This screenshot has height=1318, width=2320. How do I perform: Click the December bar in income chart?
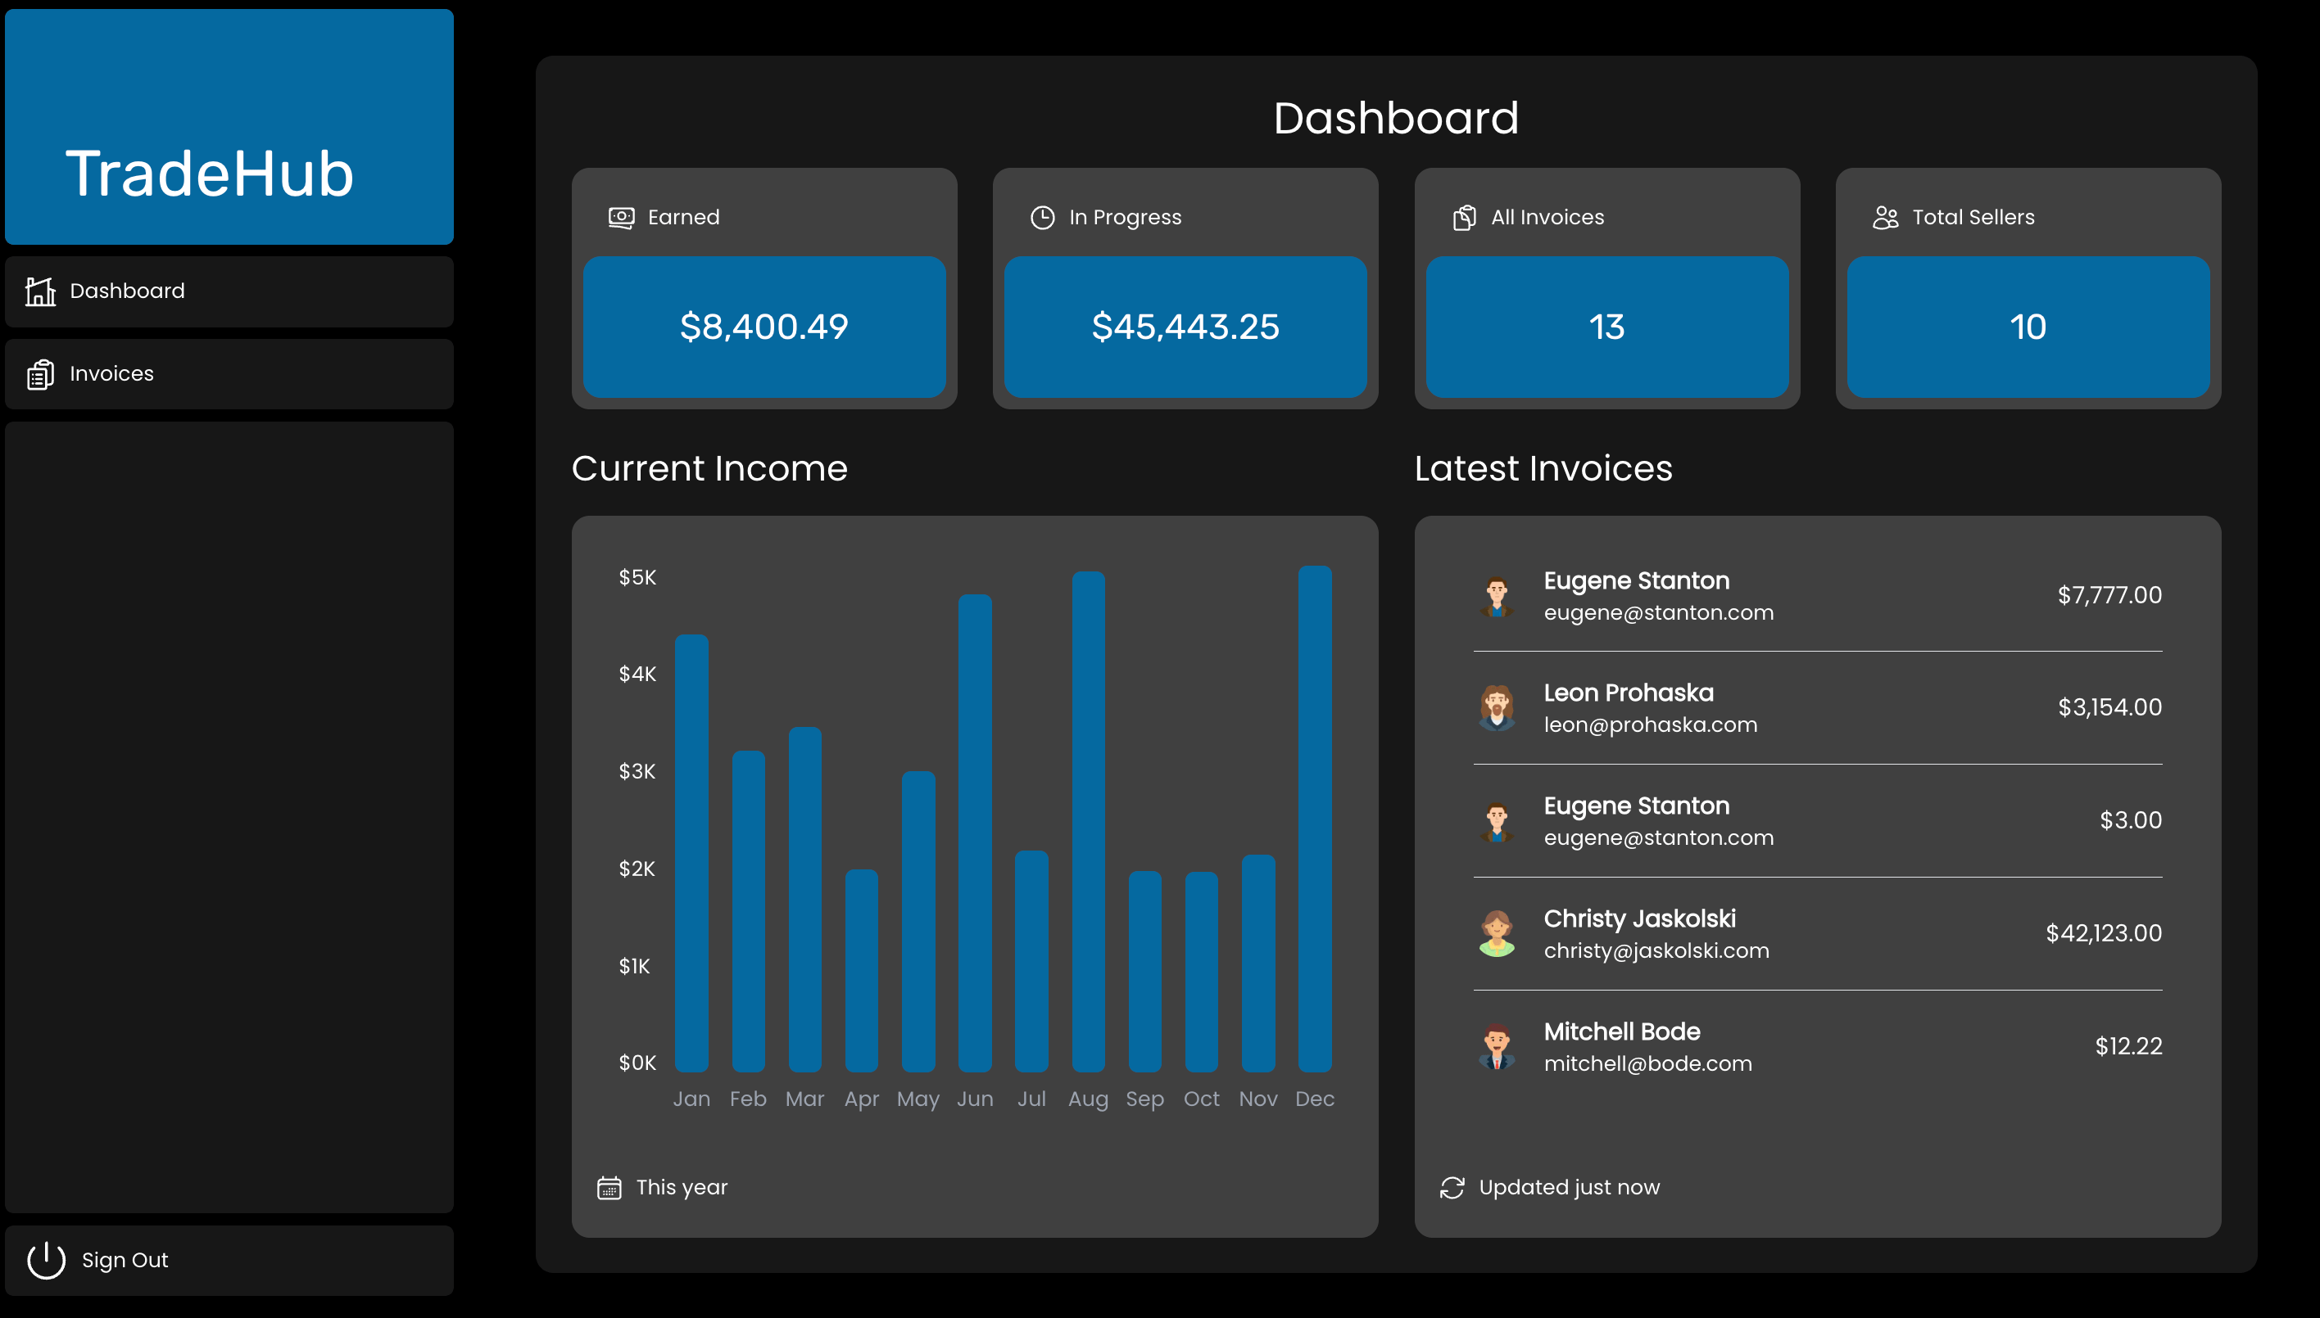(1315, 819)
